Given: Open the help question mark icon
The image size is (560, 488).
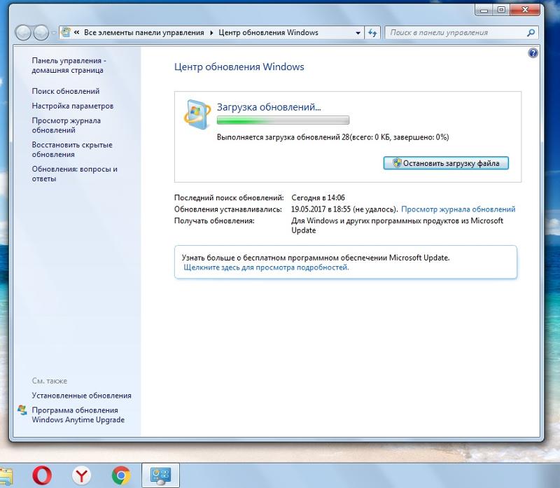Looking at the screenshot, I should (x=533, y=53).
